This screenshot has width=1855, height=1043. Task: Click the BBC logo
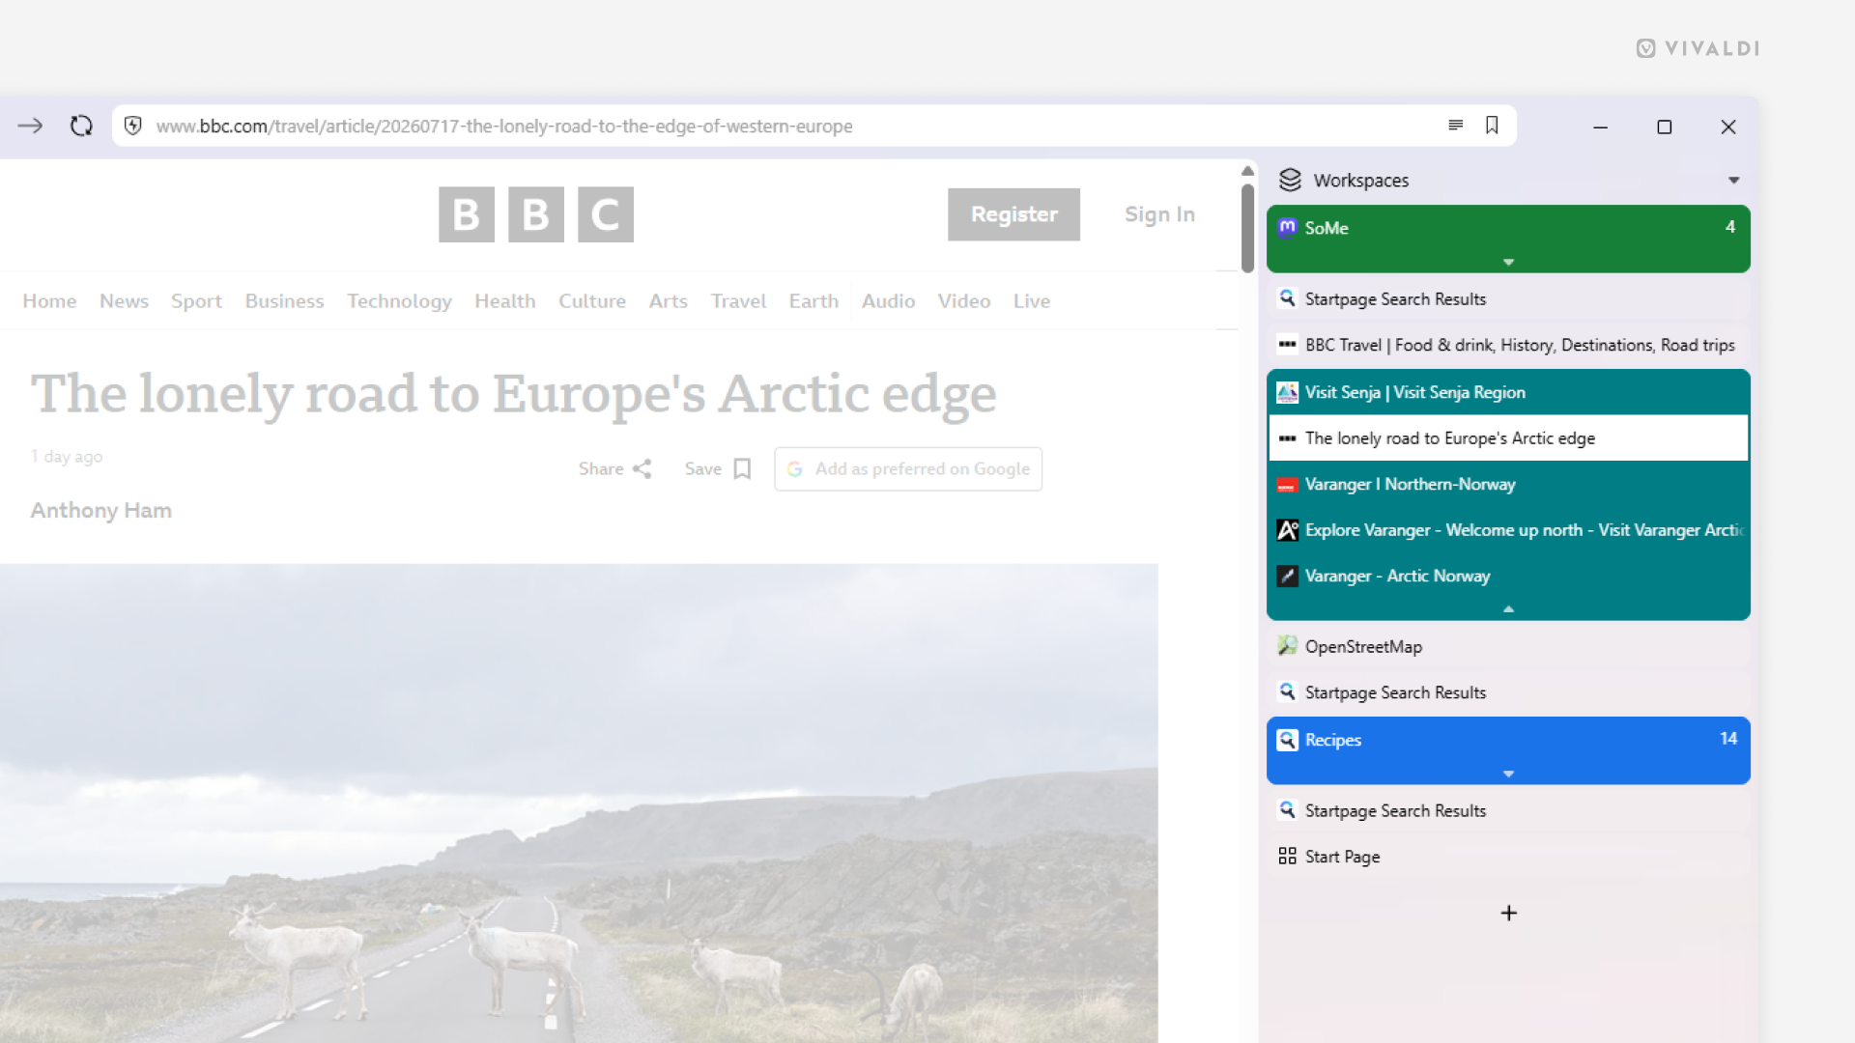pyautogui.click(x=536, y=214)
